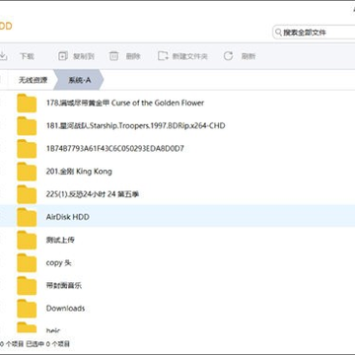
Task: Go to 无线资源 breadcrumb
Action: coord(33,80)
